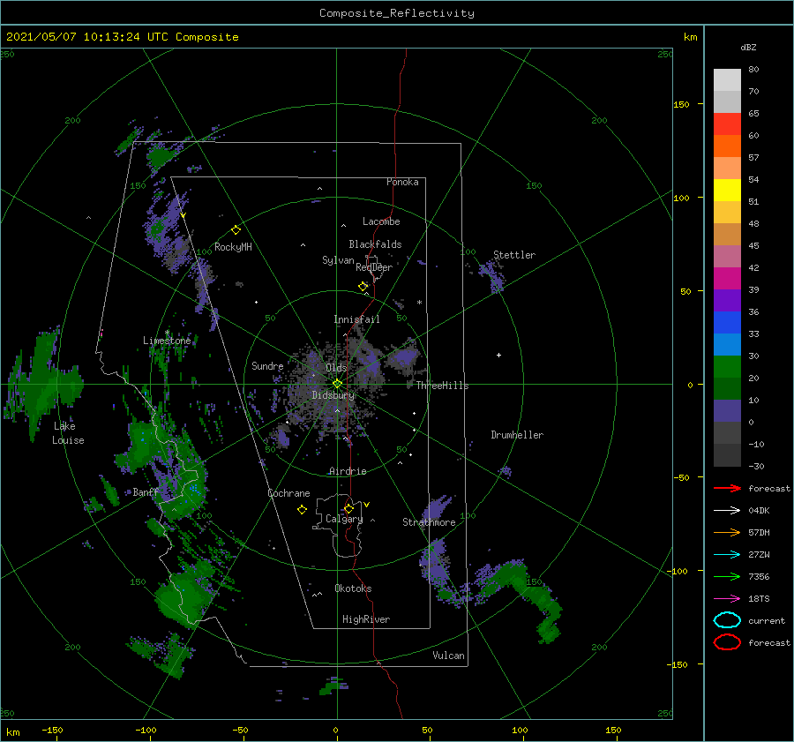Screen dimensions: 794x742
Task: Click the purple echo near Stettler
Action: click(494, 276)
